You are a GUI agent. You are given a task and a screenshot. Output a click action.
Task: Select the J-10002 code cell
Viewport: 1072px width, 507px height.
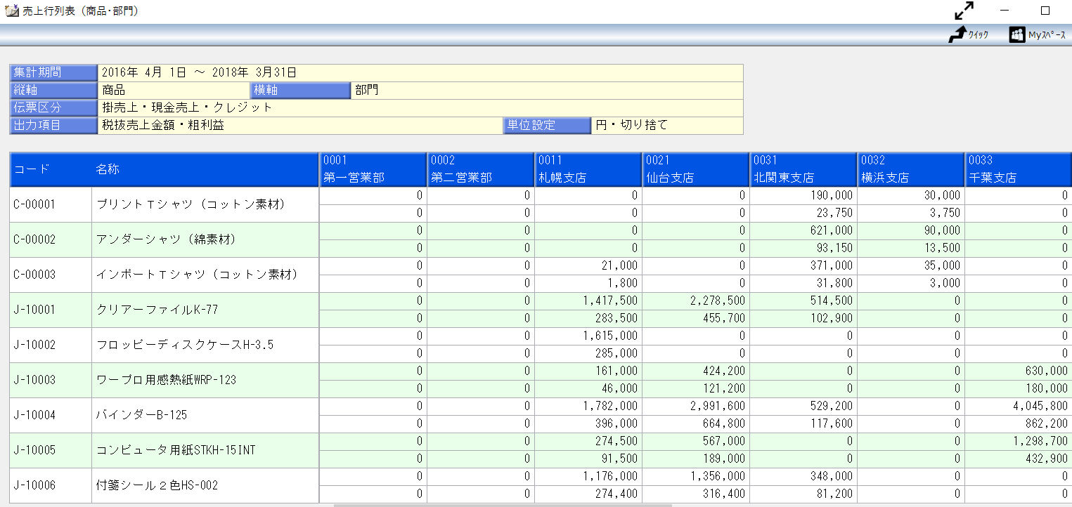click(x=51, y=345)
